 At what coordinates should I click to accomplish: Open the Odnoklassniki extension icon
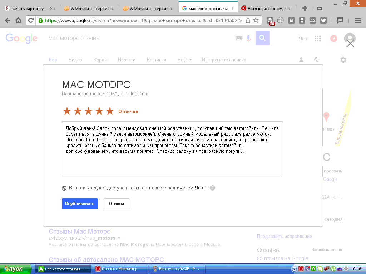(302, 20)
